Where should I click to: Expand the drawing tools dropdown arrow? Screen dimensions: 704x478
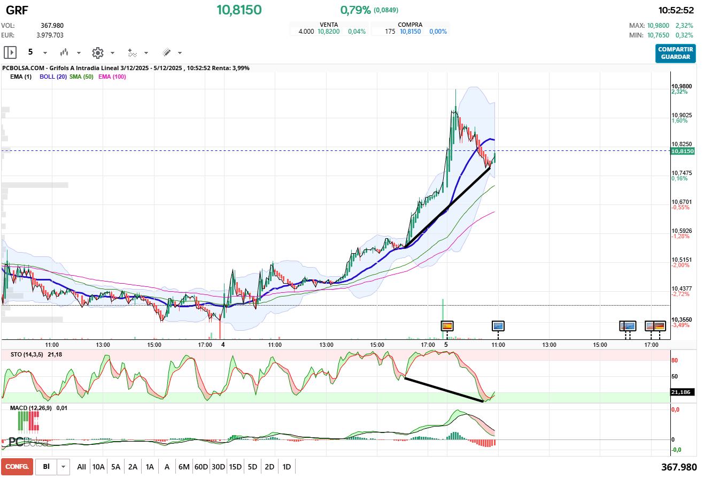(180, 53)
